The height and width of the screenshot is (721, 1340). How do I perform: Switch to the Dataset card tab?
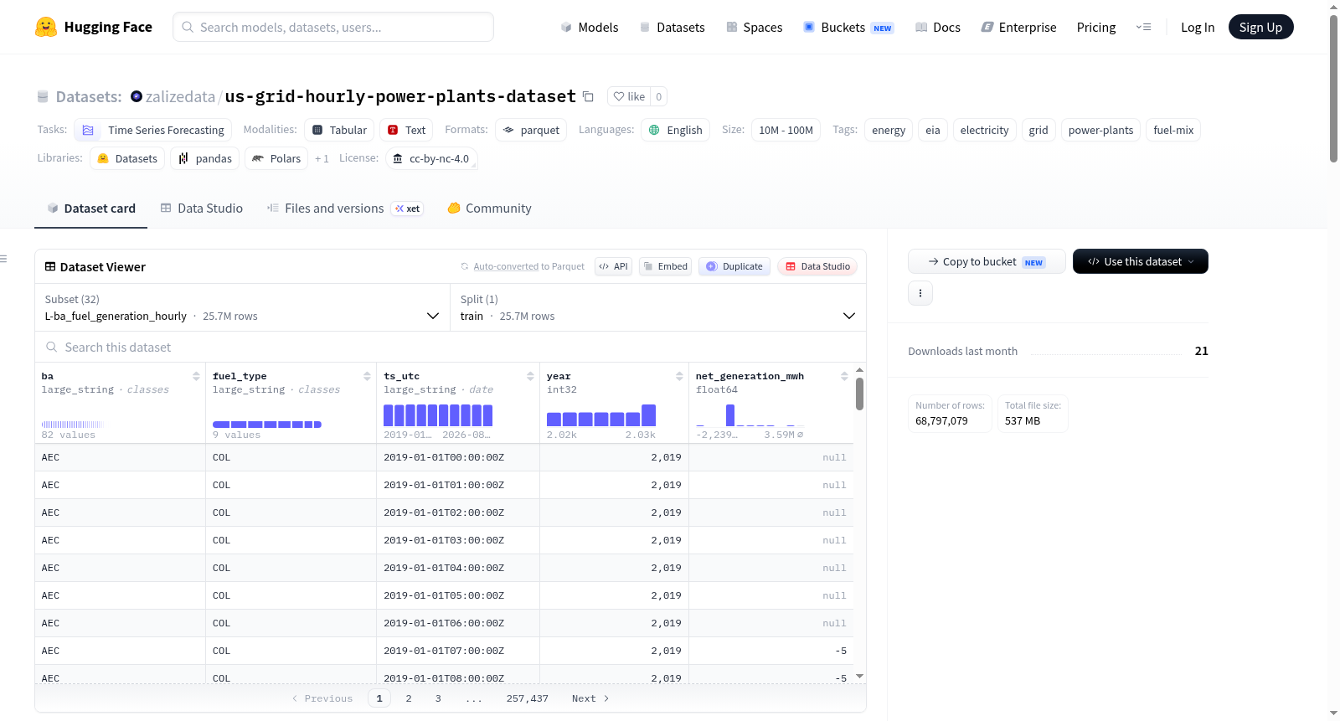pyautogui.click(x=90, y=209)
